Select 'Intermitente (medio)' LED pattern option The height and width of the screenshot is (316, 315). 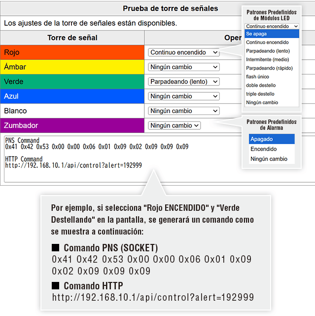click(272, 60)
